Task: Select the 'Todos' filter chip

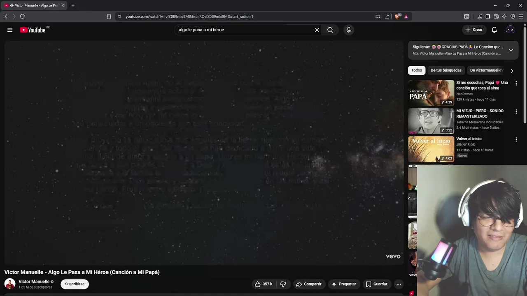Action: pyautogui.click(x=417, y=70)
